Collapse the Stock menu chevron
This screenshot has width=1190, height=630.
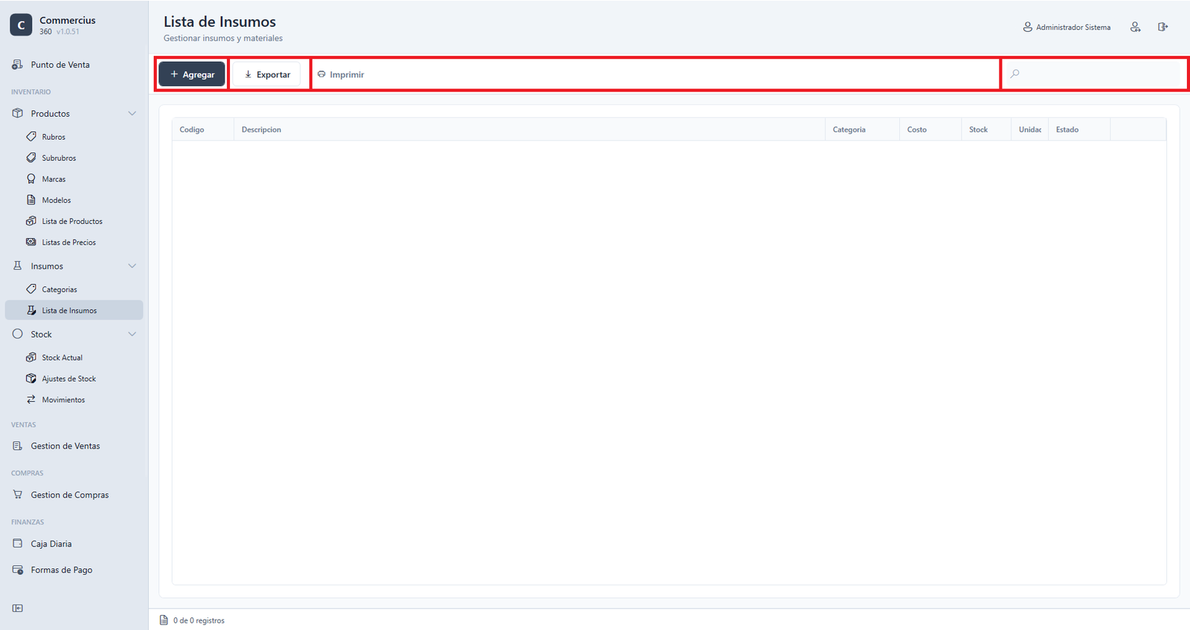tap(132, 335)
